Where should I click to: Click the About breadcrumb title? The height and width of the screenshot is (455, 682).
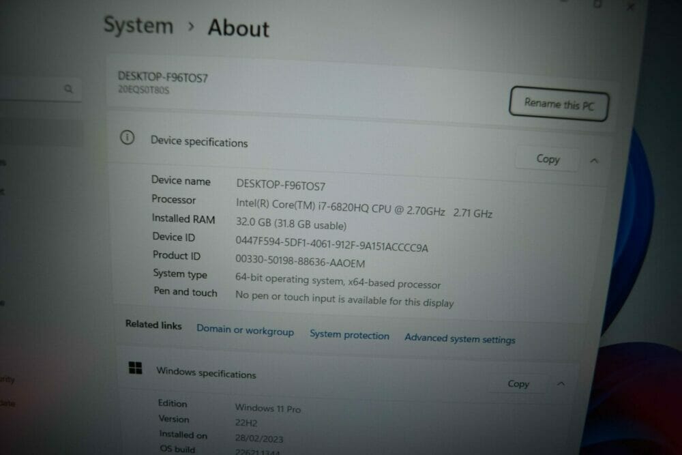238,28
